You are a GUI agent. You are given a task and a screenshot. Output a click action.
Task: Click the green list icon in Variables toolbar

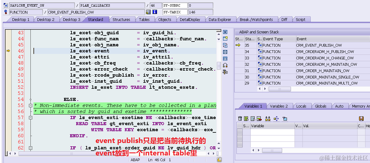click(247, 118)
